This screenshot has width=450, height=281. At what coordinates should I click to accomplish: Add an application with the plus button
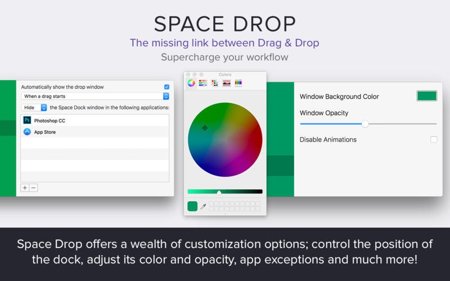25,188
